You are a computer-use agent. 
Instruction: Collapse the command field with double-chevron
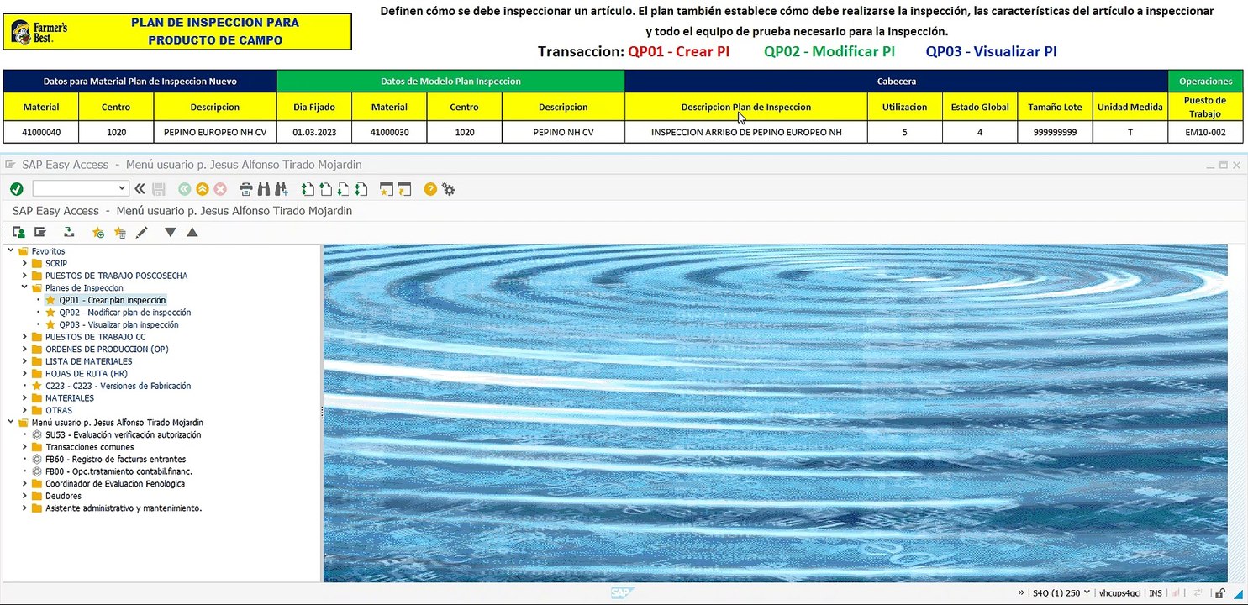click(x=140, y=189)
